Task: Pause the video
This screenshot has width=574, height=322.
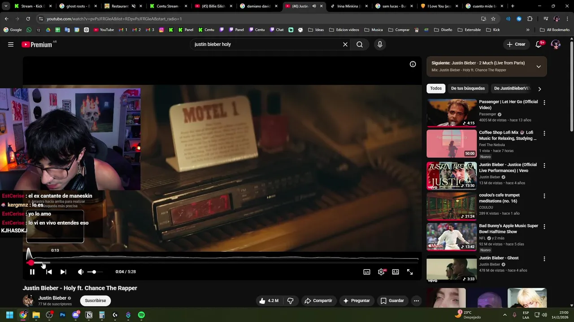Action: coord(32,271)
